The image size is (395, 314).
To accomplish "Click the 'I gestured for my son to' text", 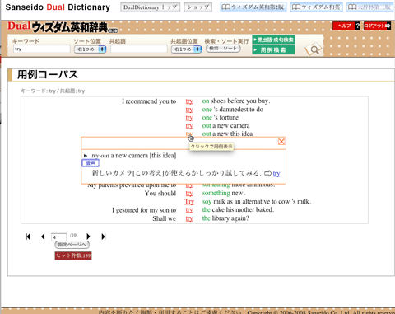I will (144, 210).
